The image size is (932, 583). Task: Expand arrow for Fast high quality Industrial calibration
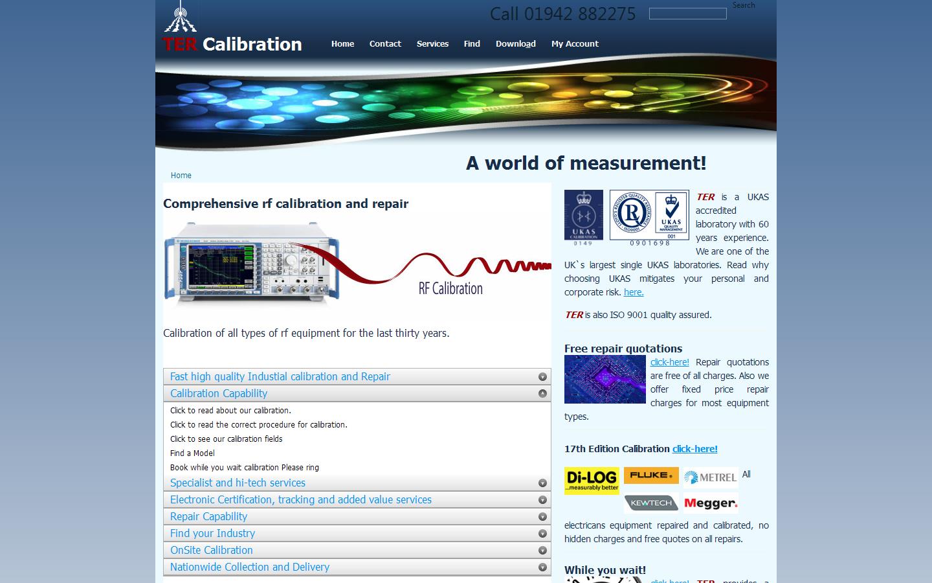click(542, 377)
